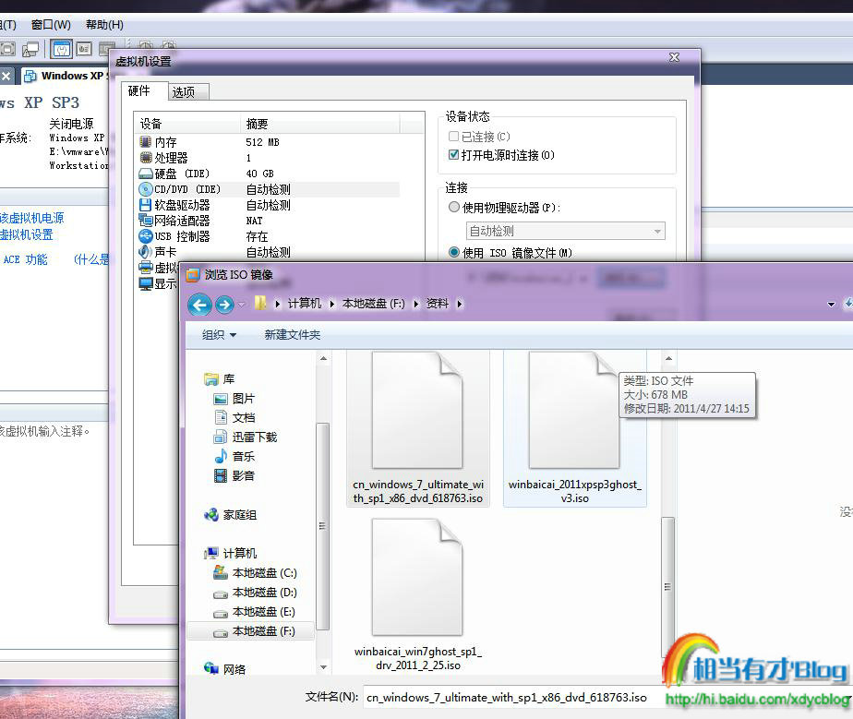Screen dimensions: 853x719
Task: Open Homegroup (家庭组) in sidebar
Action: (230, 514)
